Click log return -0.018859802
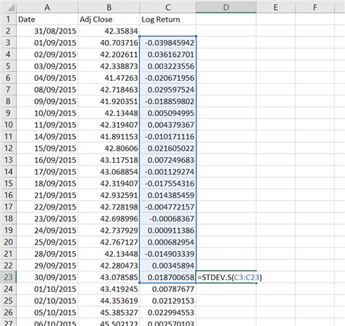The width and height of the screenshot is (345, 326). click(x=168, y=101)
